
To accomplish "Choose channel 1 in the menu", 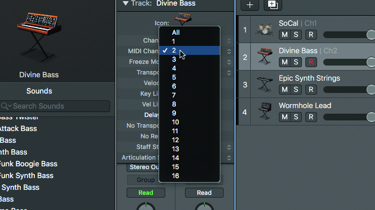I will pos(189,41).
